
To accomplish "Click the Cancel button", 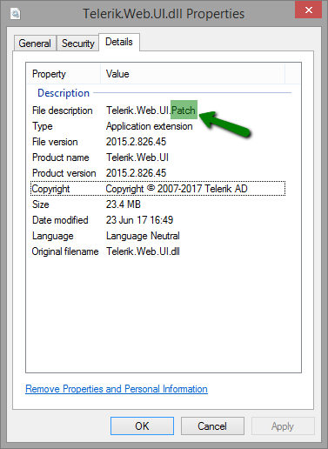I will (212, 426).
